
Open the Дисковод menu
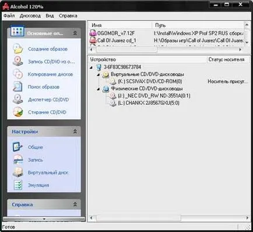pyautogui.click(x=30, y=16)
